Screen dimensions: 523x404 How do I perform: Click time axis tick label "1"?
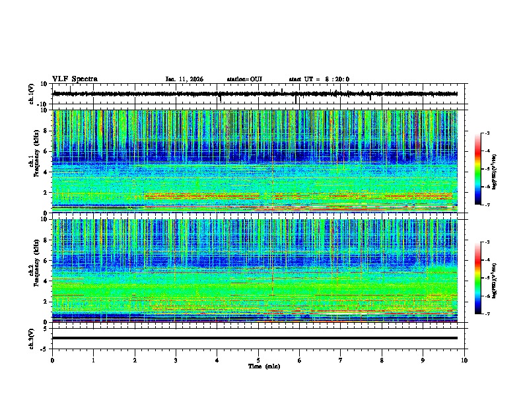pyautogui.click(x=93, y=360)
